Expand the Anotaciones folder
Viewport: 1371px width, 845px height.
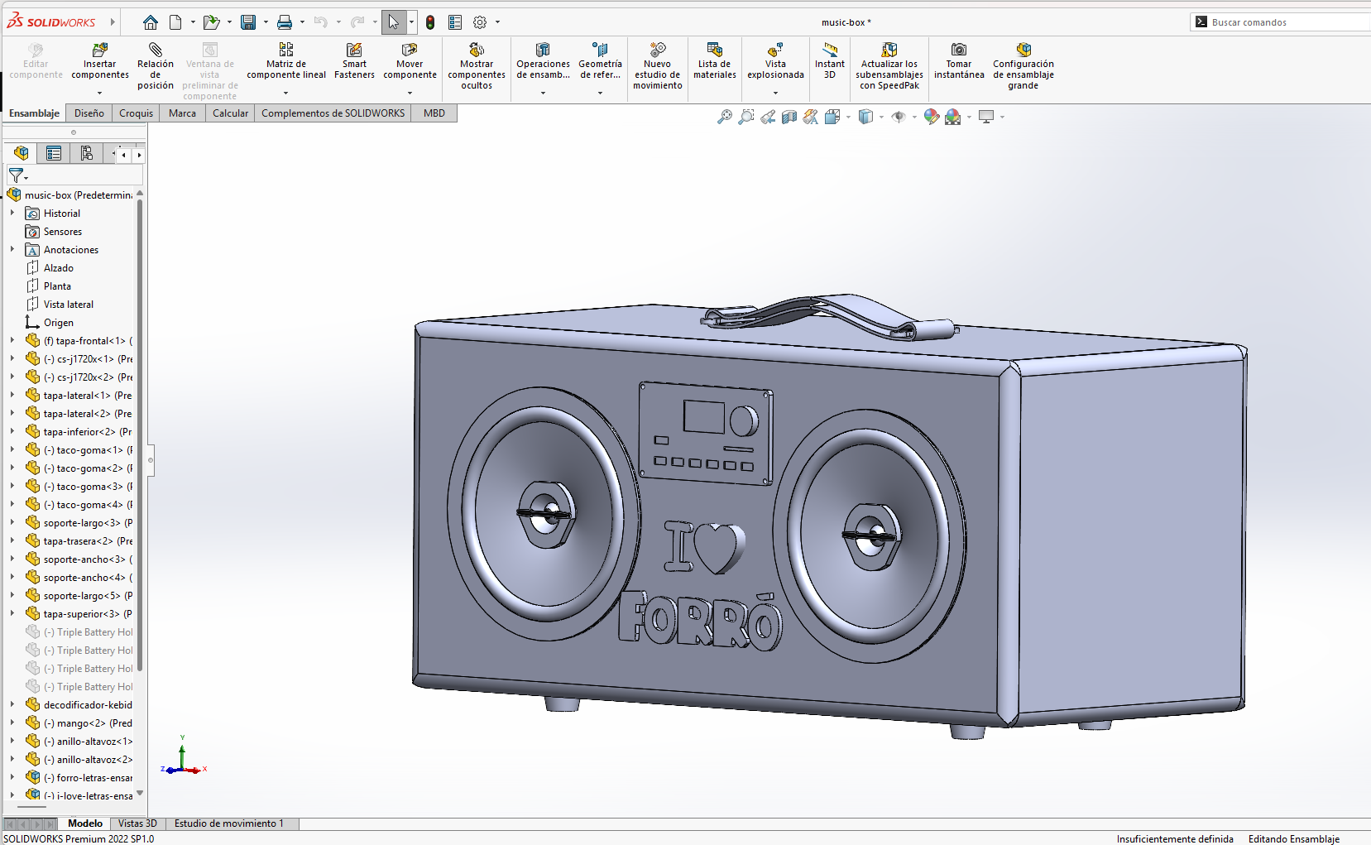coord(12,249)
